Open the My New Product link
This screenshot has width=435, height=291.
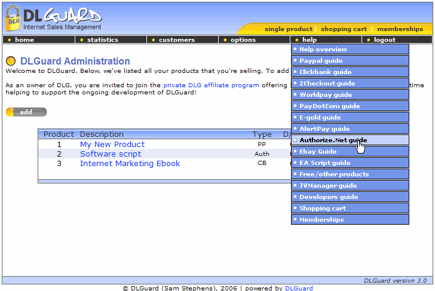click(x=112, y=145)
